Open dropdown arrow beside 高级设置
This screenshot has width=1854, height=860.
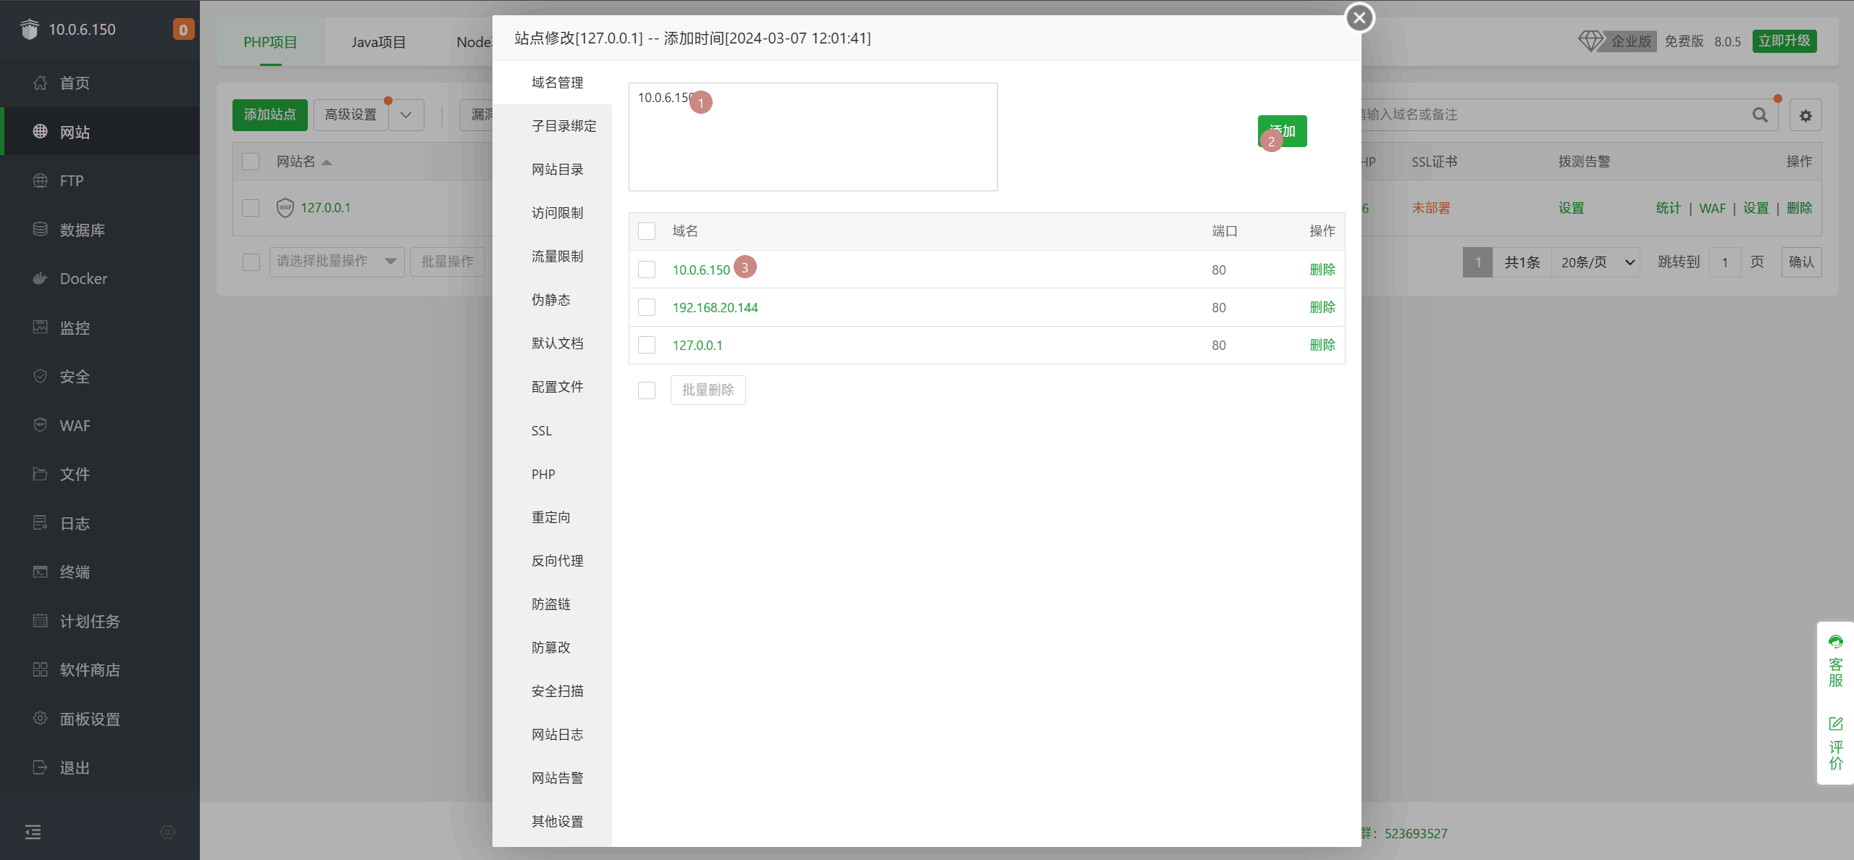tap(406, 115)
